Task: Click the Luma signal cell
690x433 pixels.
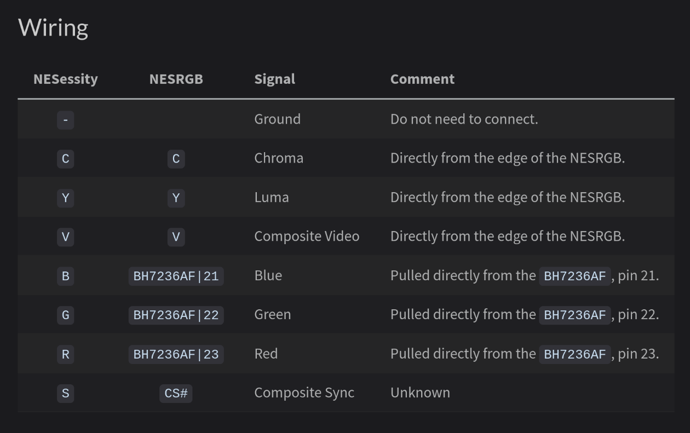Action: pos(271,198)
